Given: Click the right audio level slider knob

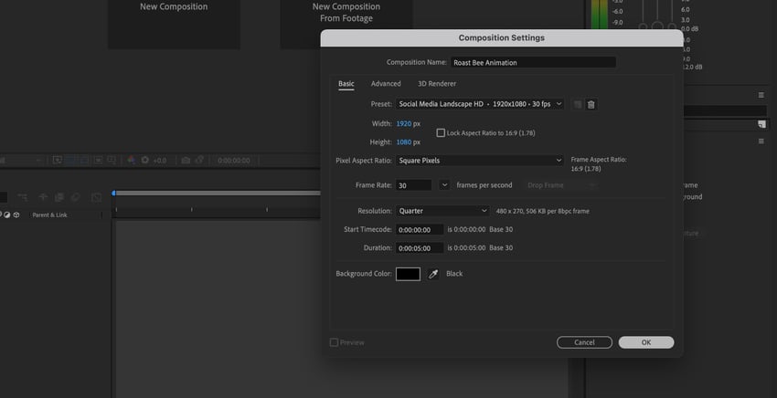Looking at the screenshot, I should tap(672, 26).
